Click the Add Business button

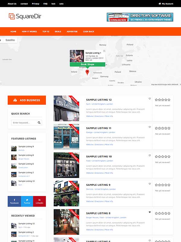tap(27, 100)
